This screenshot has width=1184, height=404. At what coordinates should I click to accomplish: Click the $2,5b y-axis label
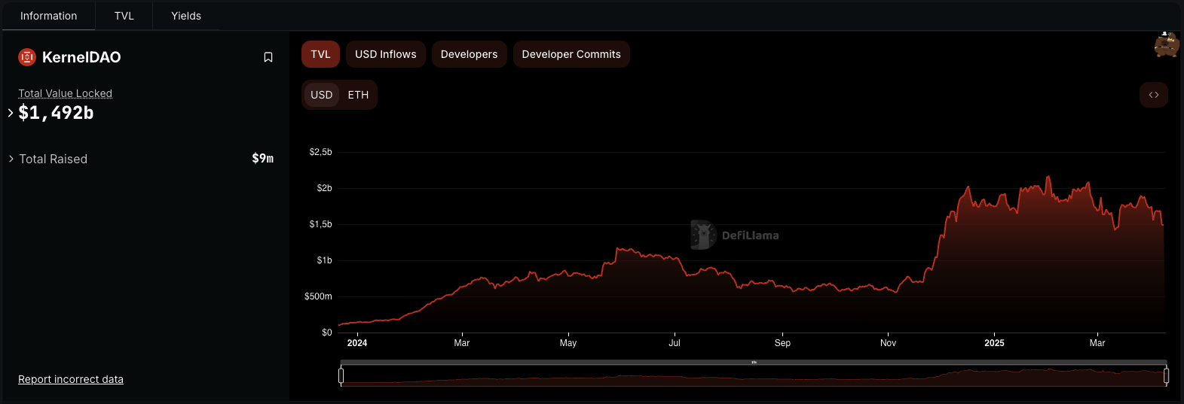pos(321,152)
